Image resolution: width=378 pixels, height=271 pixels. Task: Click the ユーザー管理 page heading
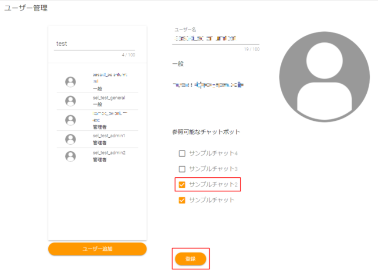[x=26, y=8]
